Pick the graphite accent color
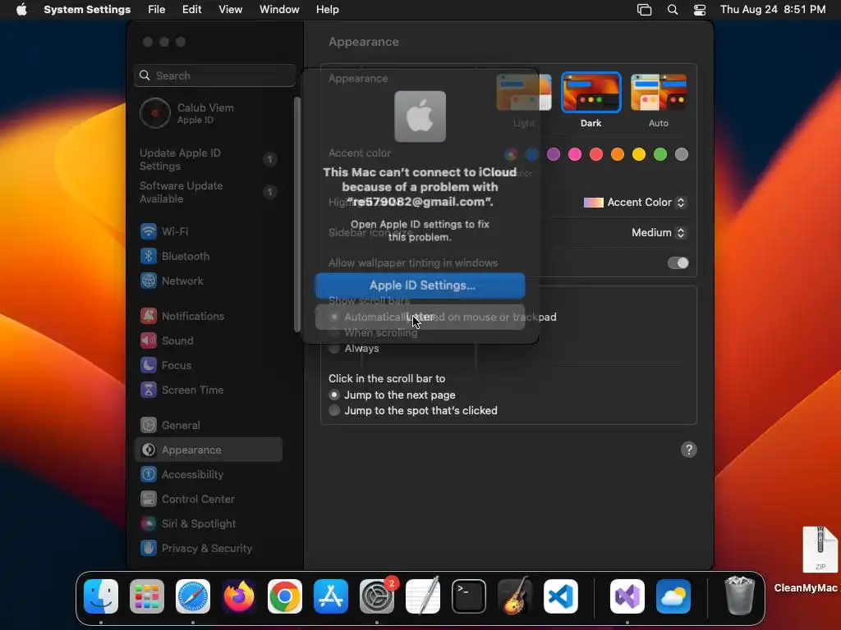 [x=682, y=155]
